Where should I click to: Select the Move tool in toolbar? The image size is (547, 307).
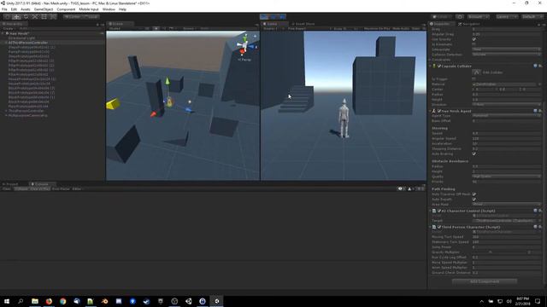click(16, 17)
